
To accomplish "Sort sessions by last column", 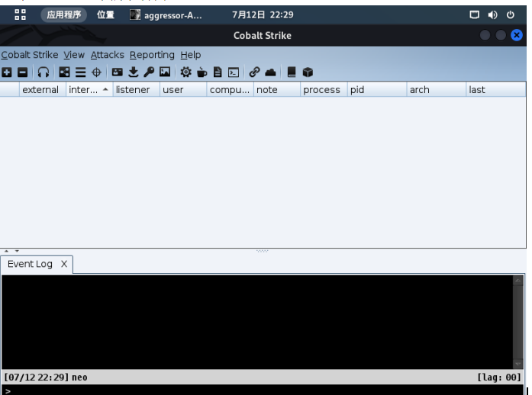I will (x=496, y=90).
